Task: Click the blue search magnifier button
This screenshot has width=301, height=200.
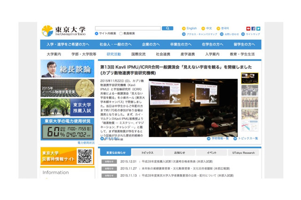Action: click(x=167, y=28)
